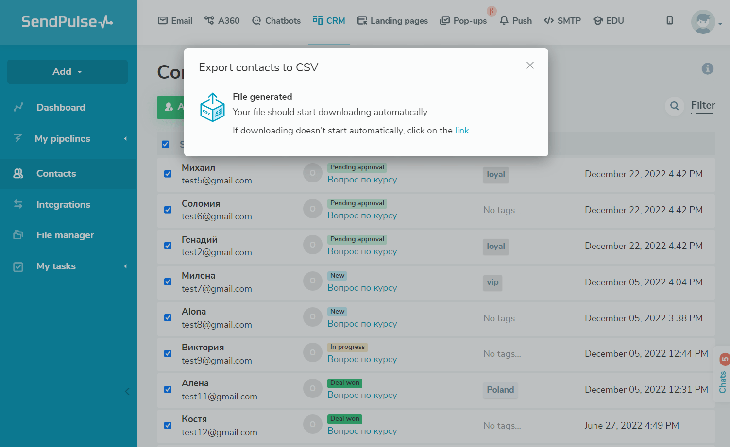Viewport: 730px width, 447px height.
Task: Expand the My tasks submenu
Action: (125, 266)
